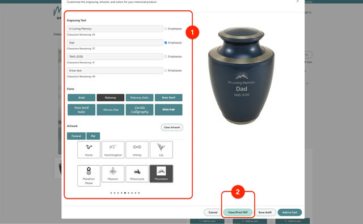Switch to the Pet artwork tab
The image size is (363, 224).
click(x=93, y=136)
